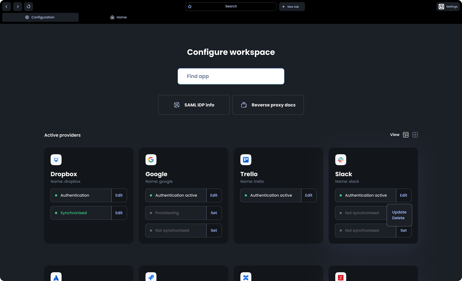Screen dimensions: 462x281
Task: Click the Dropbox card title
Action: tap(64, 174)
